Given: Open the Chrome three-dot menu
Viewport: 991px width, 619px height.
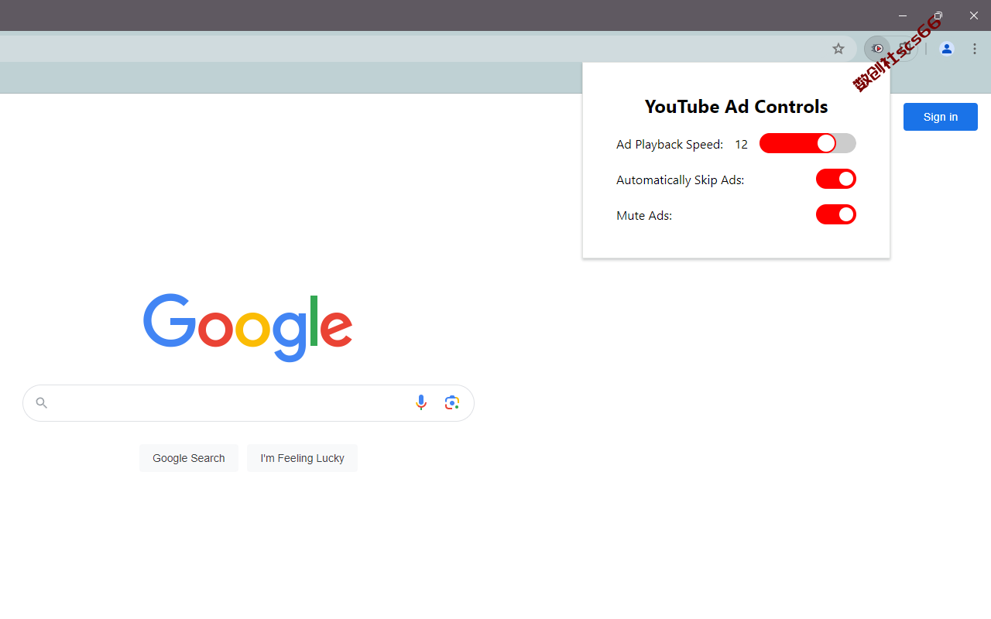Looking at the screenshot, I should (x=975, y=49).
